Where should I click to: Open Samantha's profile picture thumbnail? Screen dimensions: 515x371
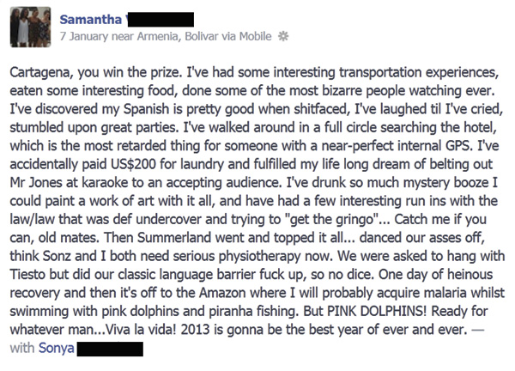tap(31, 27)
